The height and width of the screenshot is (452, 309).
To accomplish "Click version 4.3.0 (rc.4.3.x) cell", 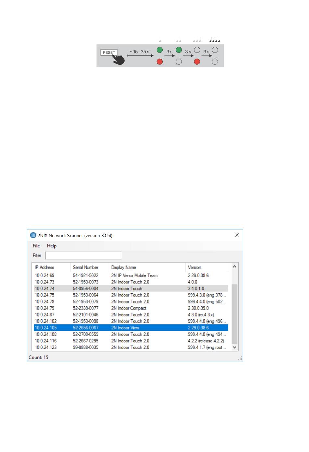I will click(x=201, y=314).
